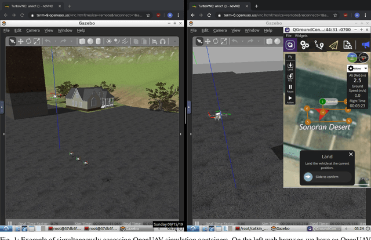Click the Action button in Fly toolstrip
The image size is (371, 240).
(290, 99)
